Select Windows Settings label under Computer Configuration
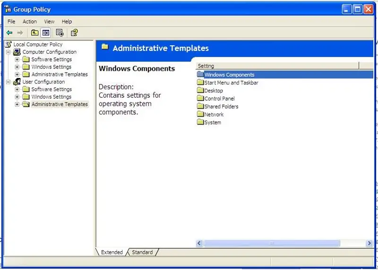The width and height of the screenshot is (378, 270). point(52,67)
